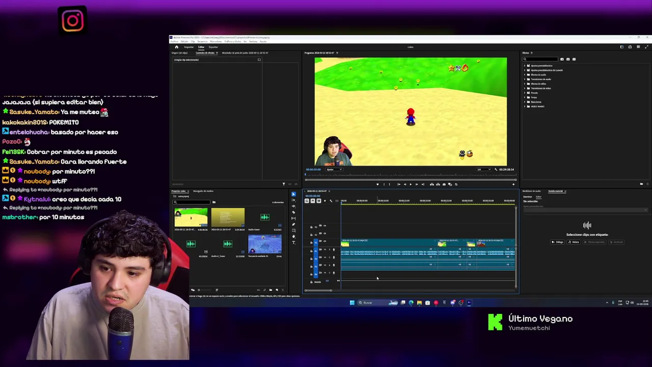Screen dimensions: 652x367
Task: Toggle lock on track A1
Action: (311, 251)
